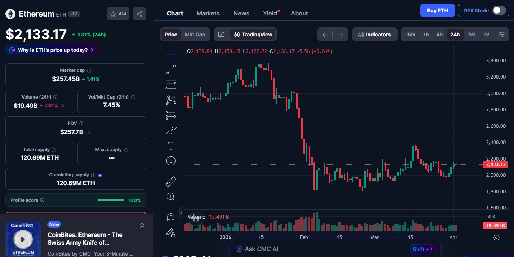Open the News tab
The image size is (514, 257).
[x=241, y=13]
